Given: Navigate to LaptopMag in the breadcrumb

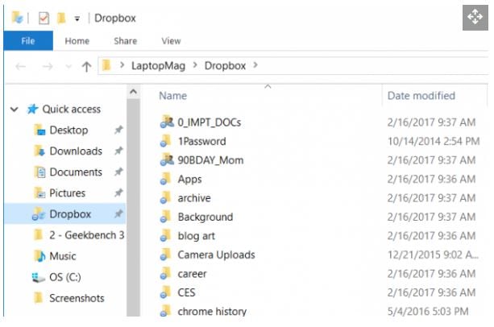Looking at the screenshot, I should (158, 66).
